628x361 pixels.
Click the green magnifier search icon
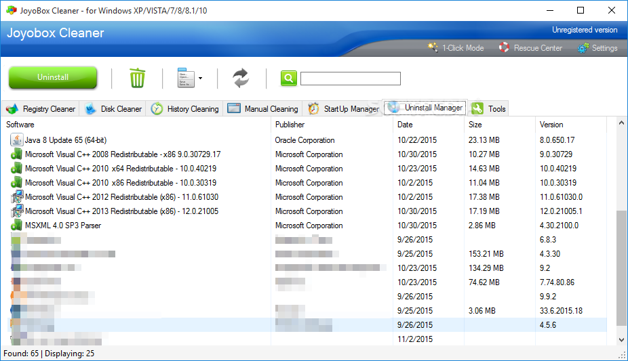pos(288,79)
